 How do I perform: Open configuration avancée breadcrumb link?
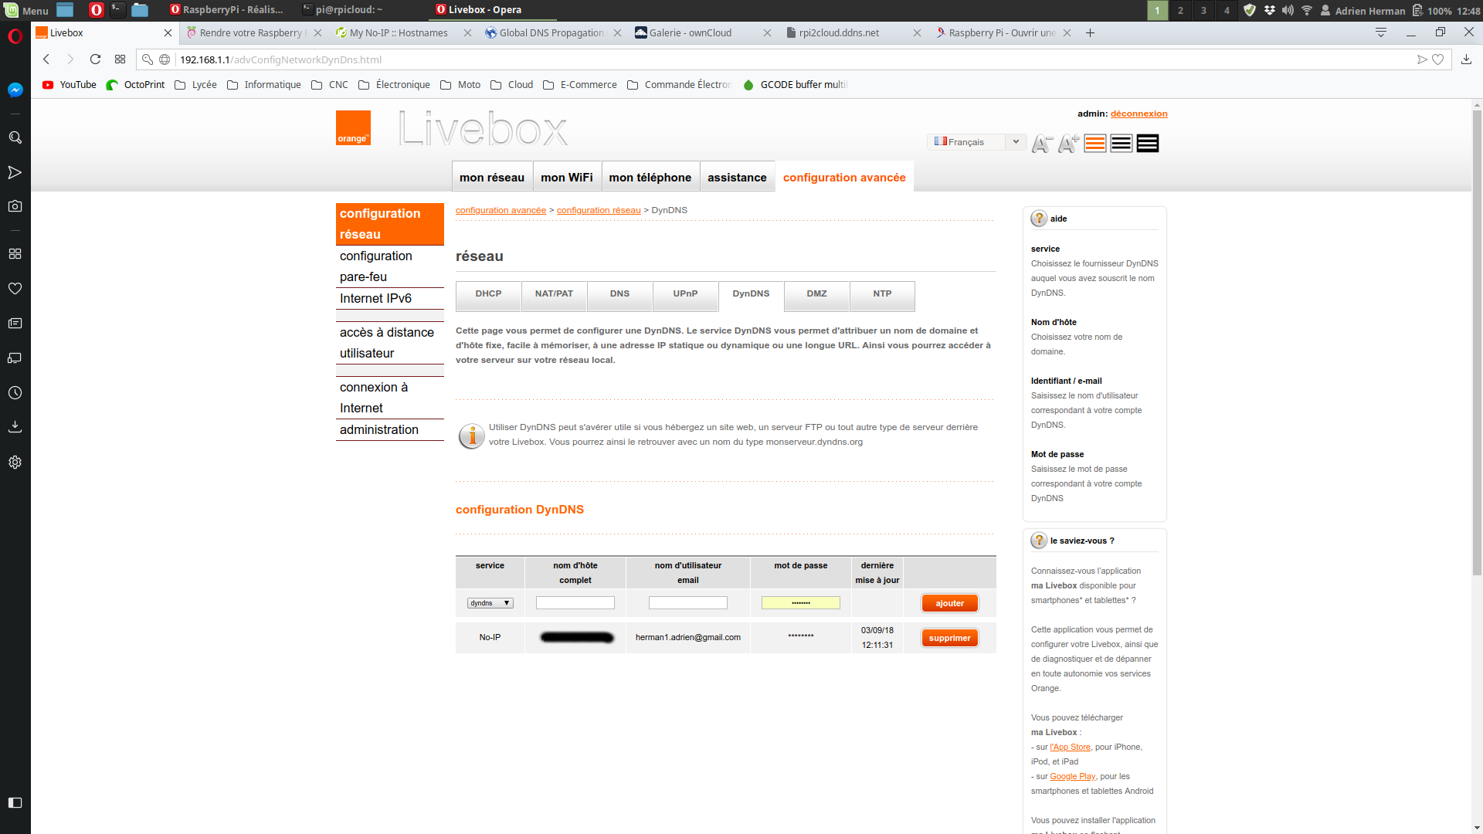(x=501, y=210)
